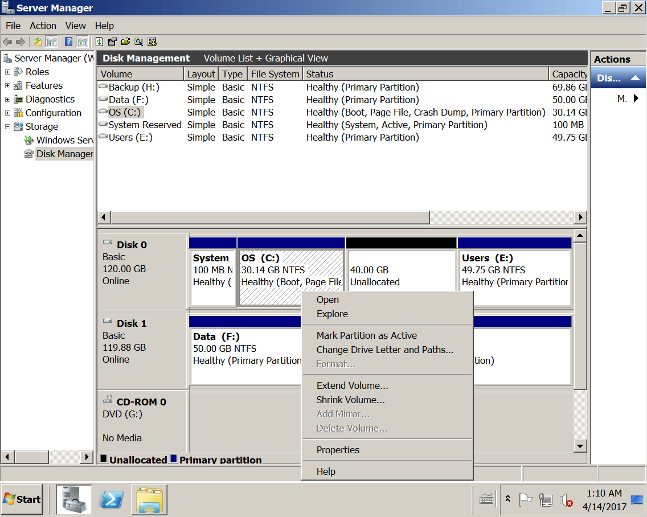Click the Settings list toolbar icon
The image size is (647, 517).
pos(152,42)
